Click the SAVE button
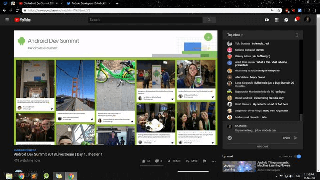This screenshot has height=180, width=320. click(x=192, y=161)
